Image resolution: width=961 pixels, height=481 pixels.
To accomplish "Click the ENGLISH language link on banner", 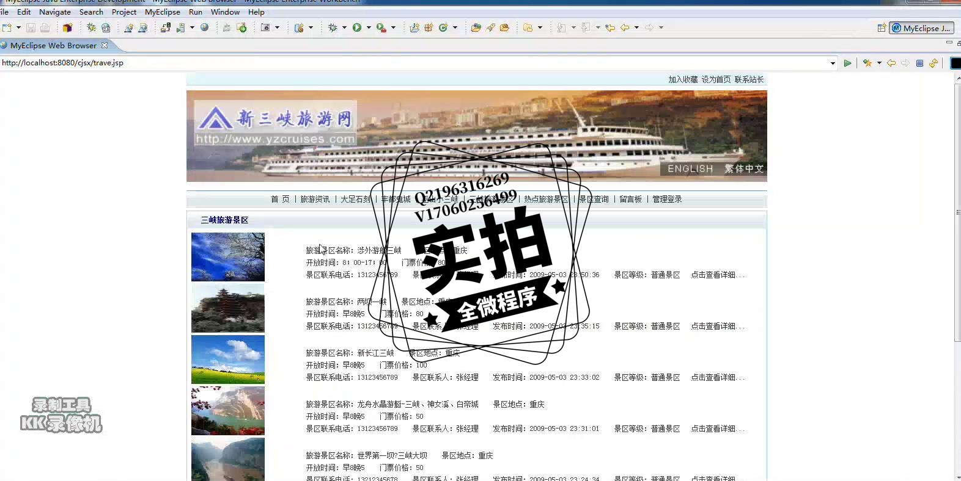I will 690,168.
